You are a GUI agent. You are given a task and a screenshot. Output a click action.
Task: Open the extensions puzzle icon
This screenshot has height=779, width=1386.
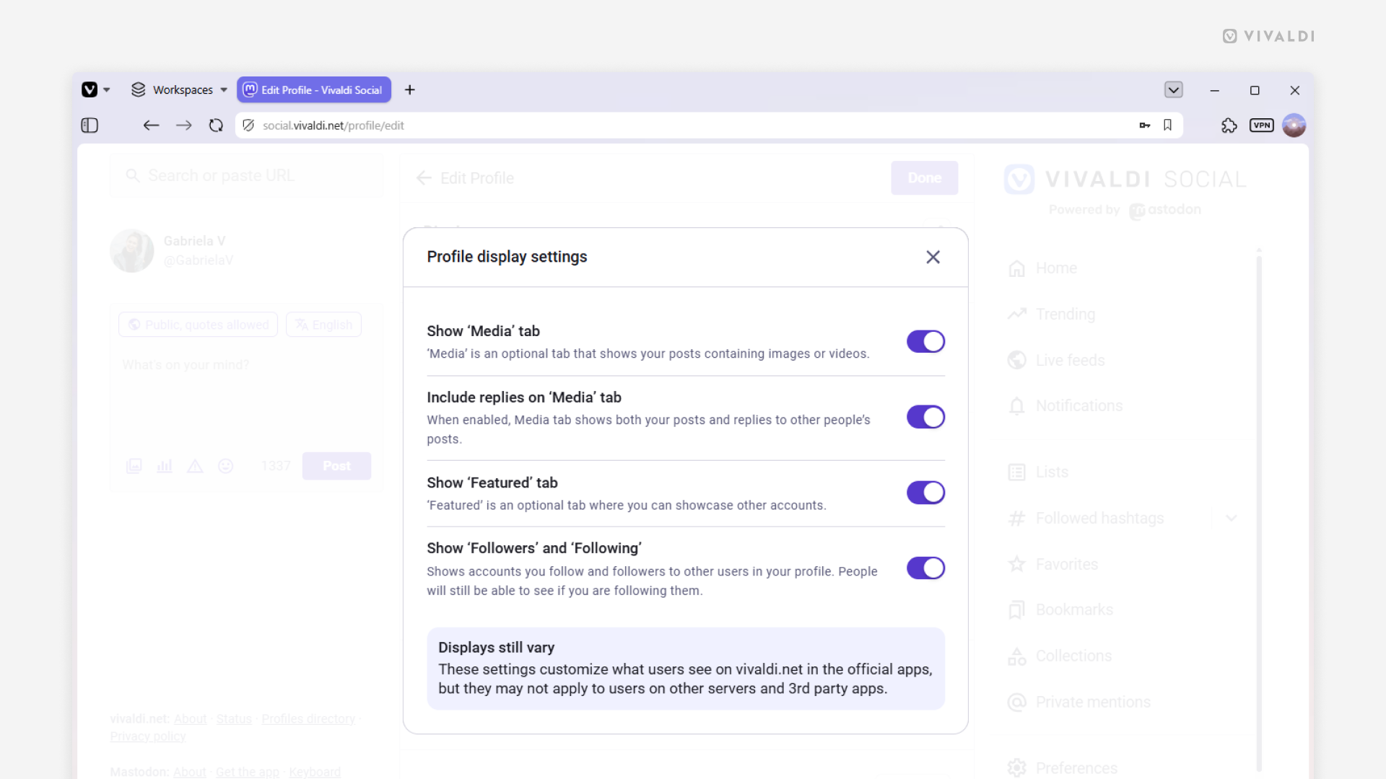(x=1229, y=126)
